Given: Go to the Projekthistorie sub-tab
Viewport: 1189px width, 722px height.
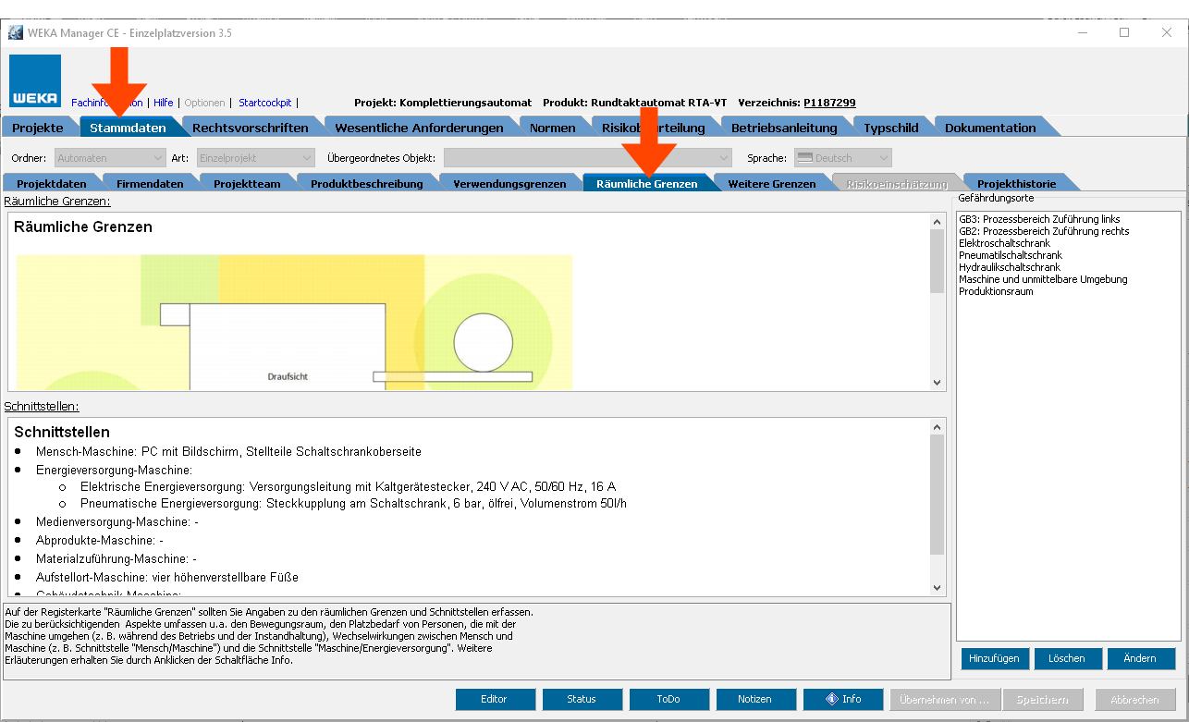Looking at the screenshot, I should click(x=1016, y=183).
